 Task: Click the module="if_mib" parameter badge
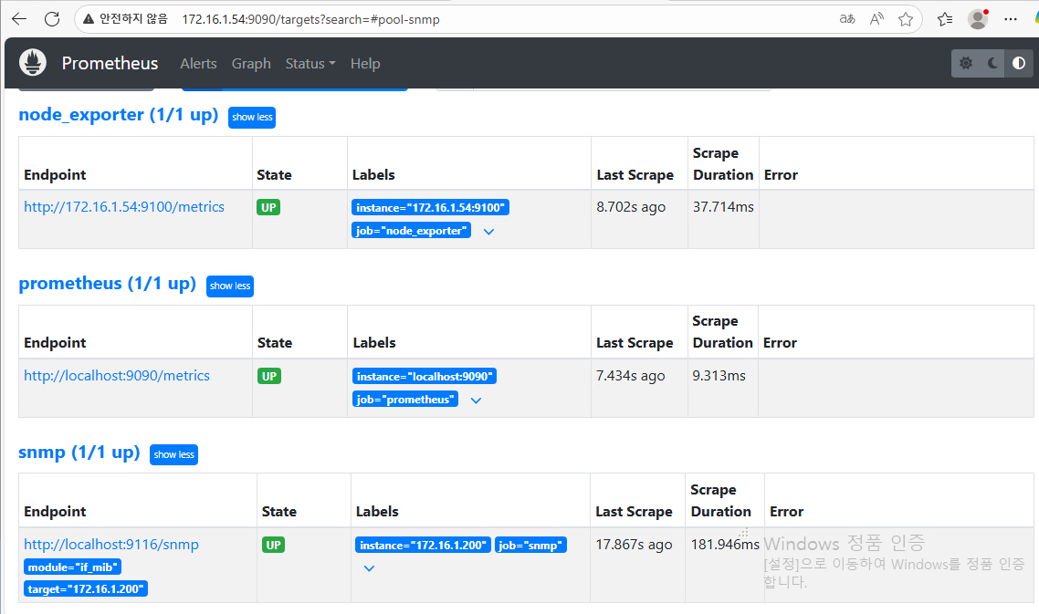(72, 567)
